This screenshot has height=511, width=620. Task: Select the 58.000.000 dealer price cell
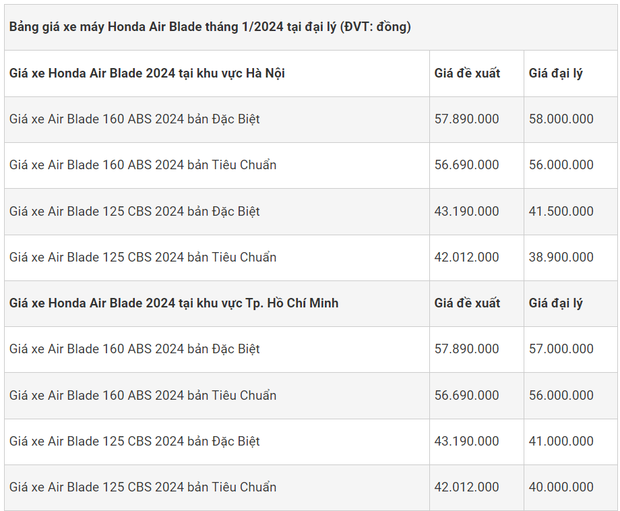(561, 119)
